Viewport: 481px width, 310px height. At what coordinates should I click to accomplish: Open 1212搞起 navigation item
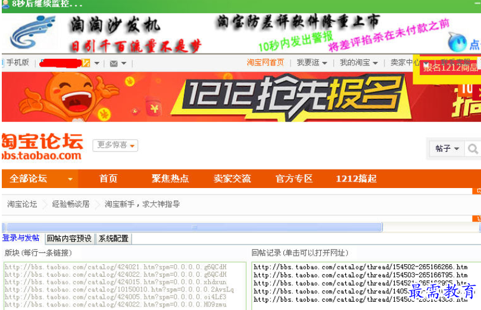point(356,179)
